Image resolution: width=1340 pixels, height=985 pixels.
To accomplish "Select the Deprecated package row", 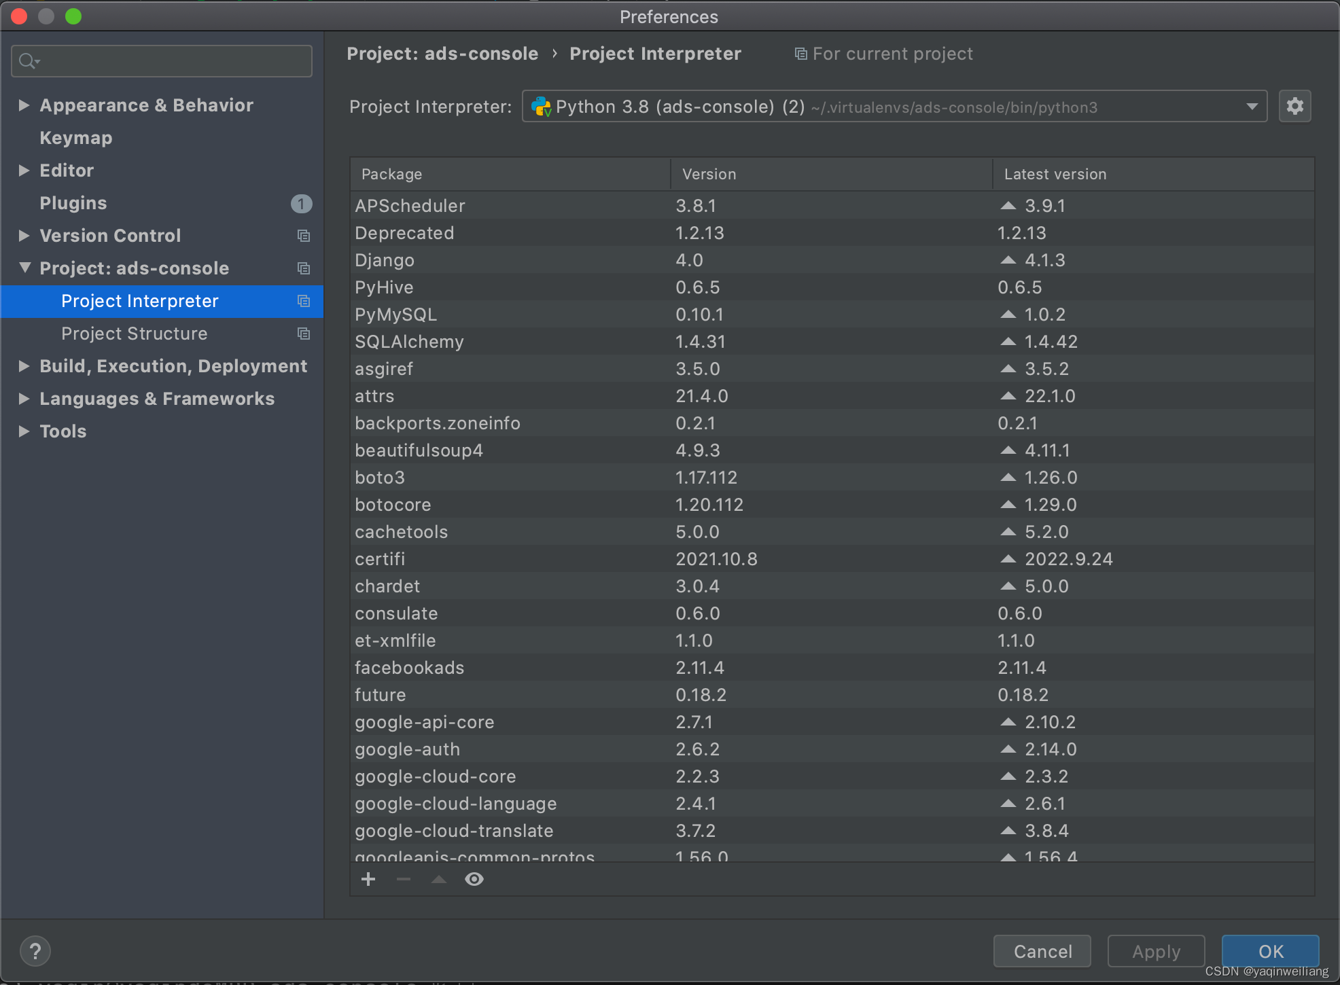I will point(832,233).
